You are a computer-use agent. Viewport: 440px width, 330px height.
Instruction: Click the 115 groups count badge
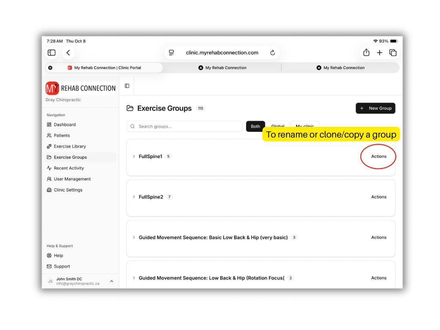201,108
